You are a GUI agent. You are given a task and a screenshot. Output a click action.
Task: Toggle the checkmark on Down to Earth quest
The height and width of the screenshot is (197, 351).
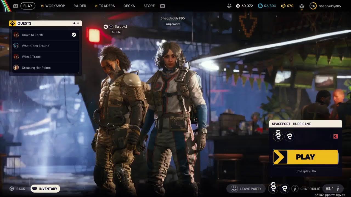74,35
